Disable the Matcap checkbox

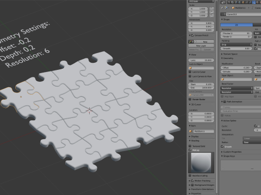click(190, 150)
